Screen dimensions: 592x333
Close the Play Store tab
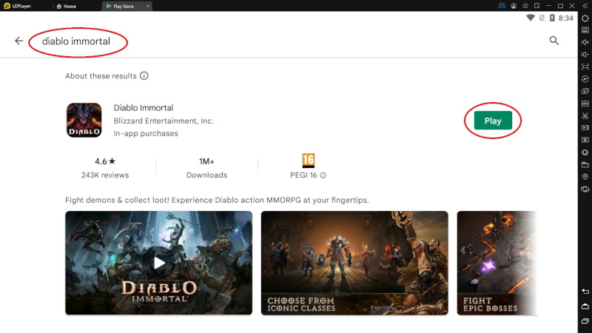pyautogui.click(x=148, y=6)
